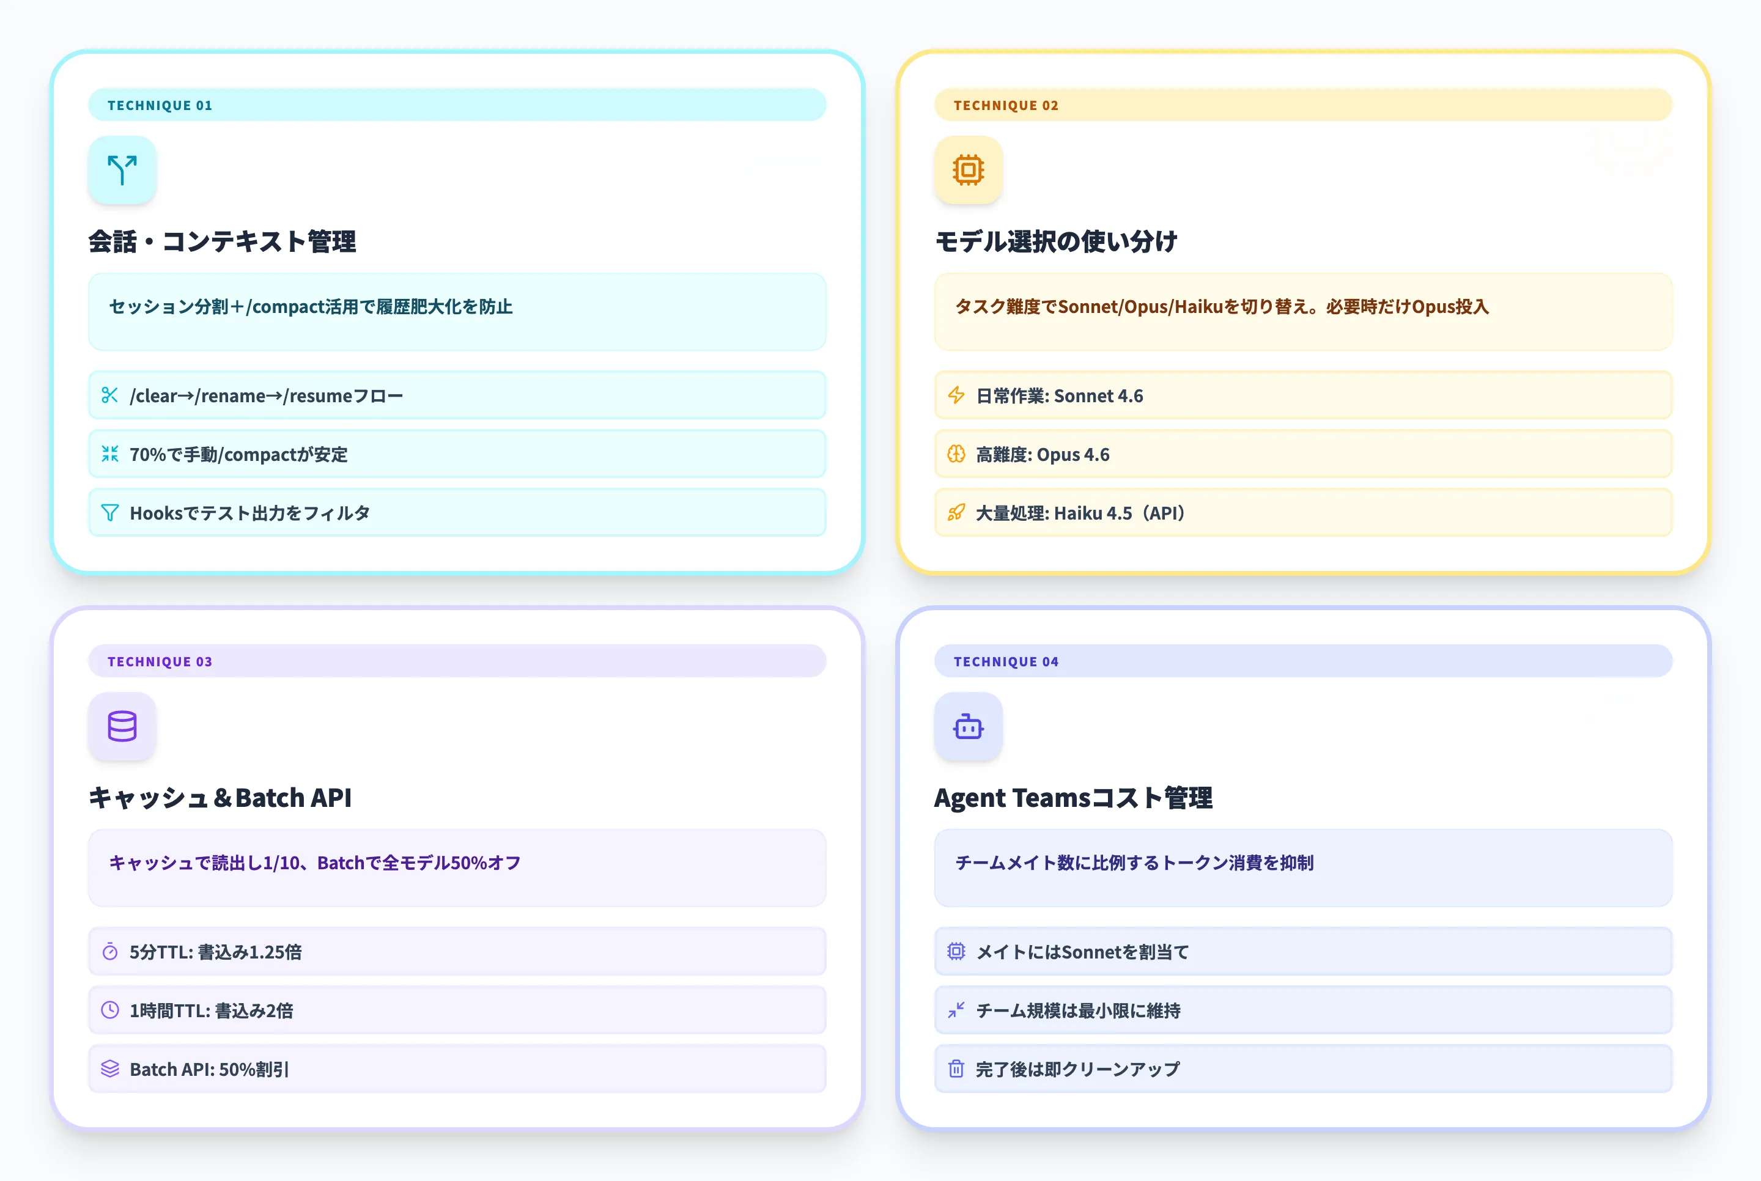Select the stacked layers icon next to Batch API: 50%割引

tap(110, 1068)
